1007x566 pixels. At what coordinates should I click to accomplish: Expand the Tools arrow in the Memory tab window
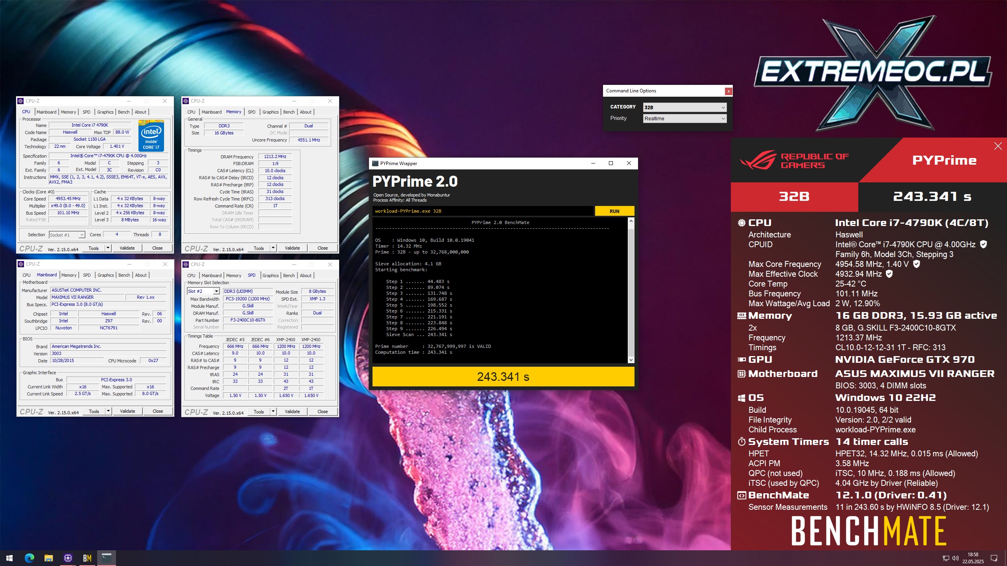pyautogui.click(x=273, y=248)
